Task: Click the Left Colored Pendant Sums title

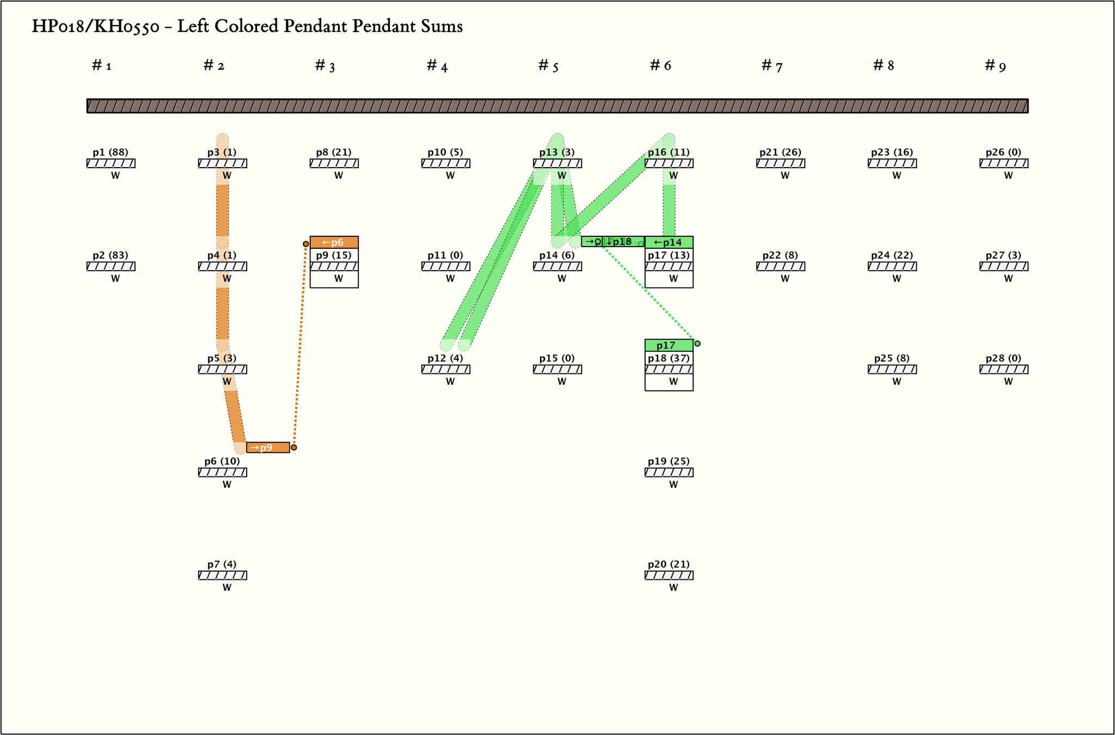Action: [247, 26]
